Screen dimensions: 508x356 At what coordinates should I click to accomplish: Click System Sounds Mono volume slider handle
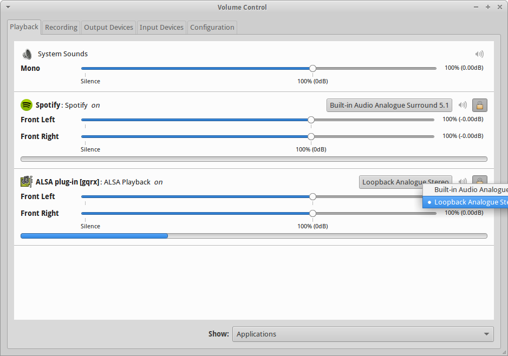tap(312, 68)
